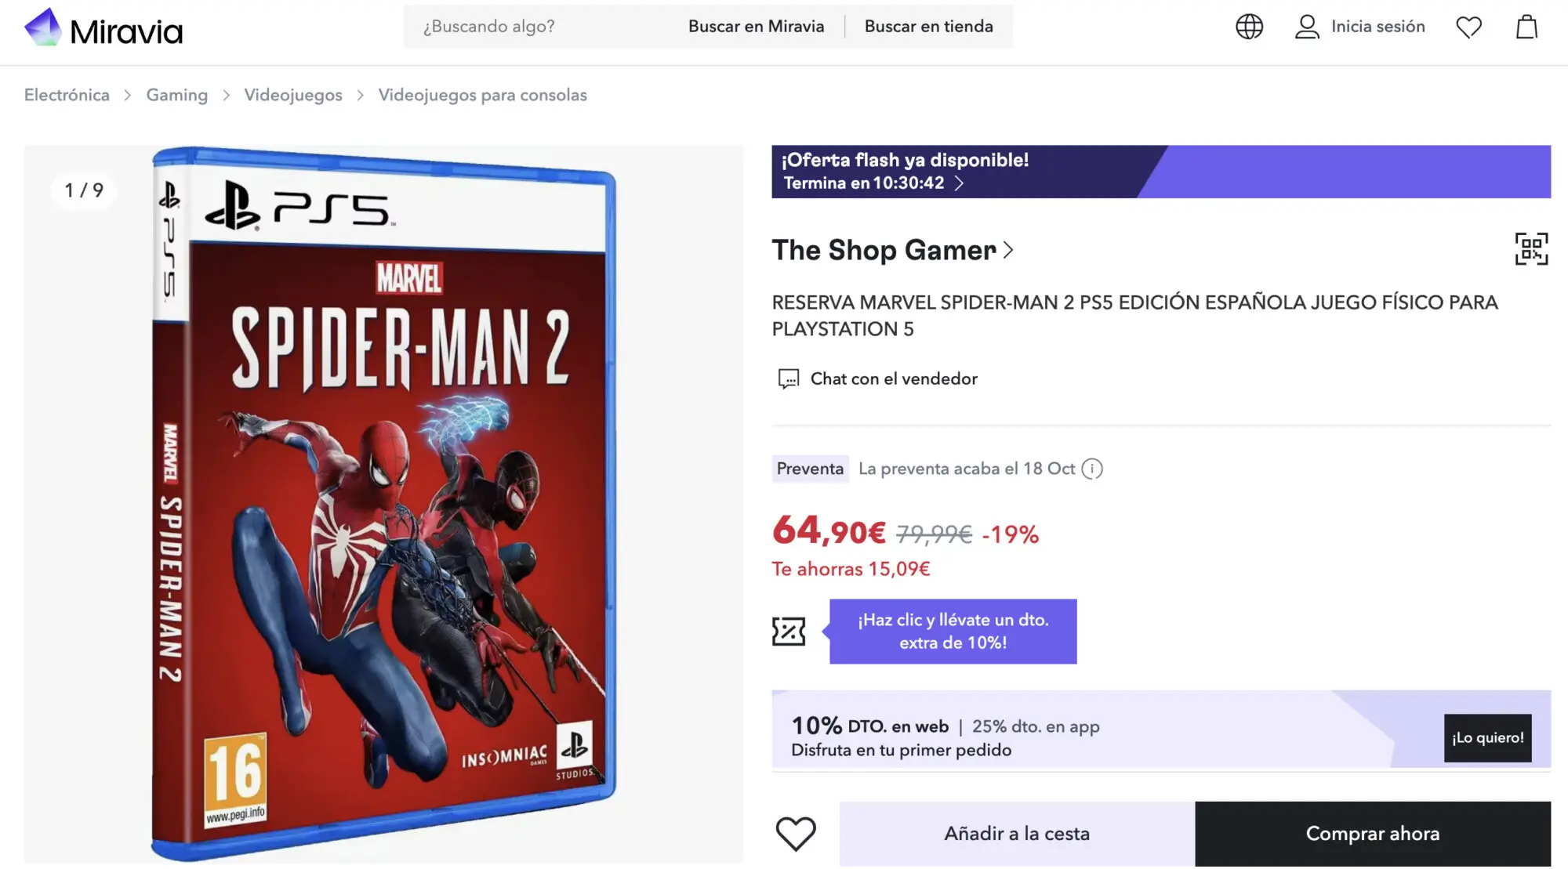Open the discount coupon ticket icon
The image size is (1568, 869).
789,632
